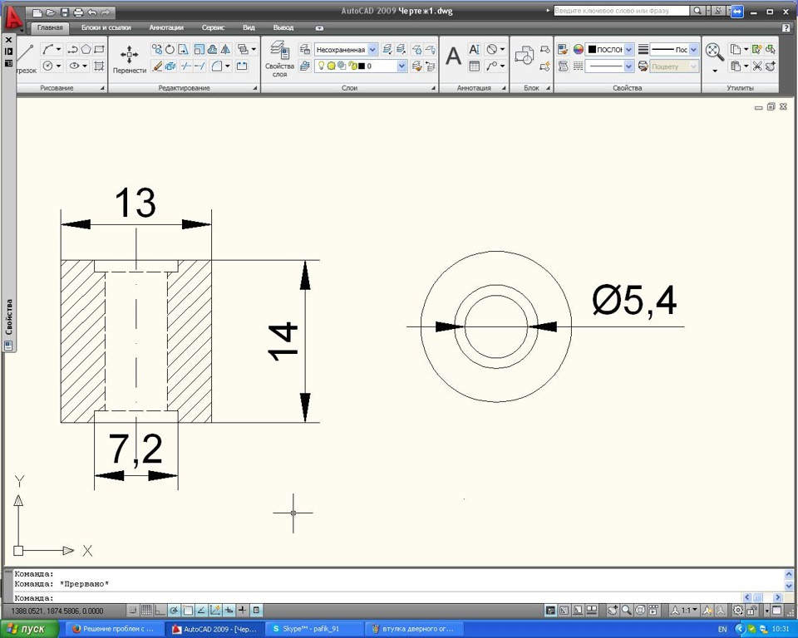The height and width of the screenshot is (638, 798).
Task: Toggle Ortho mode in the status bar
Action: [160, 610]
